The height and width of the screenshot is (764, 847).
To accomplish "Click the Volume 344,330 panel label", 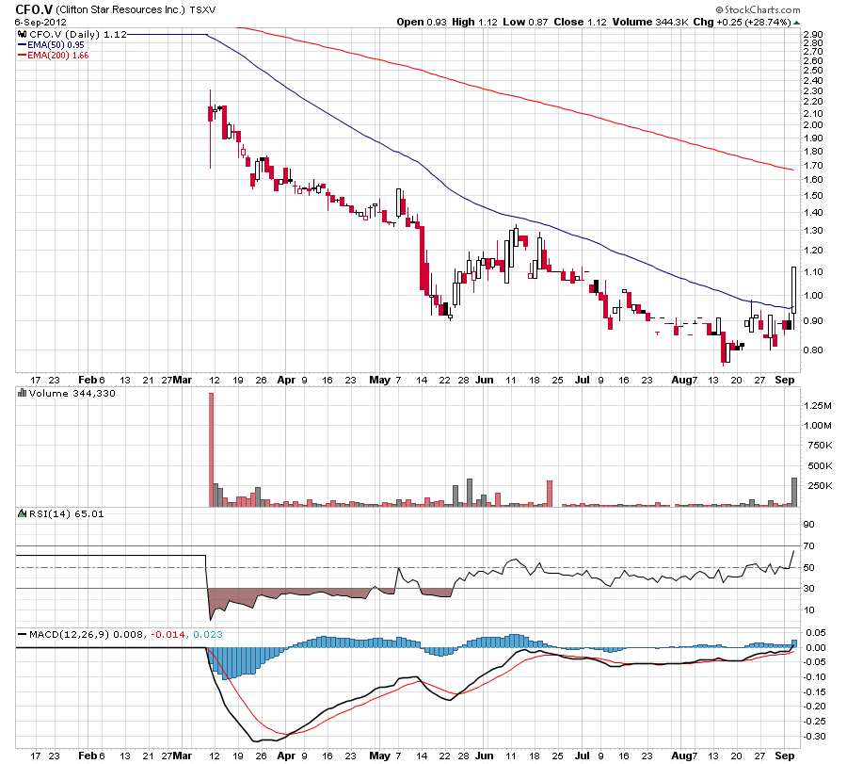I will (72, 393).
